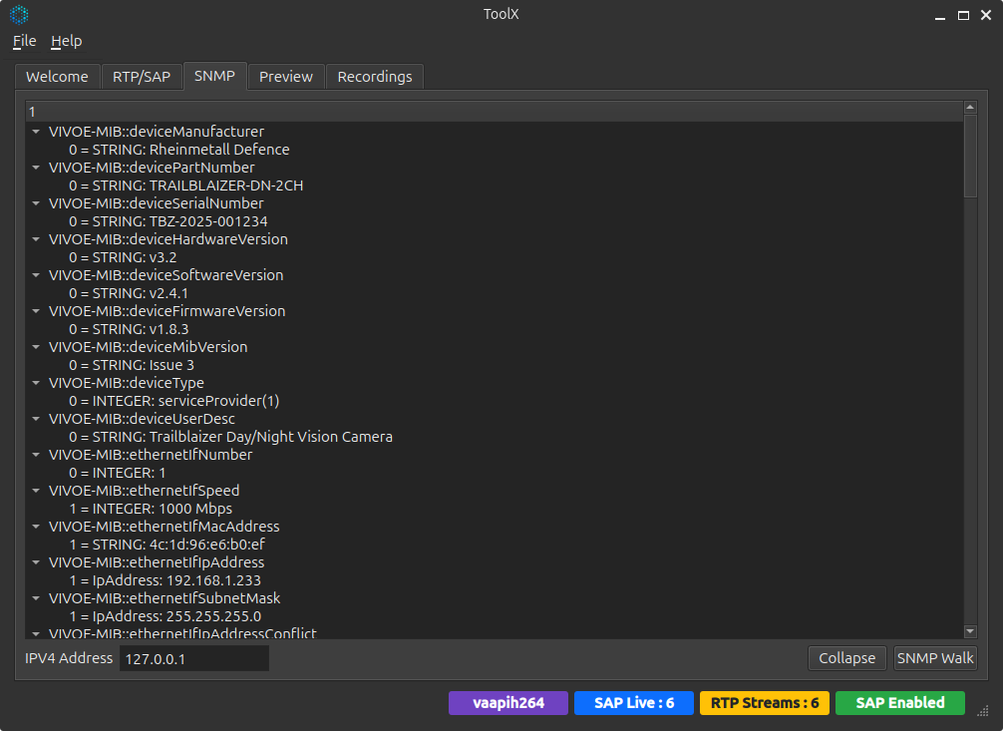Click the ToolX app logo icon
The width and height of the screenshot is (1003, 731).
coord(19,14)
